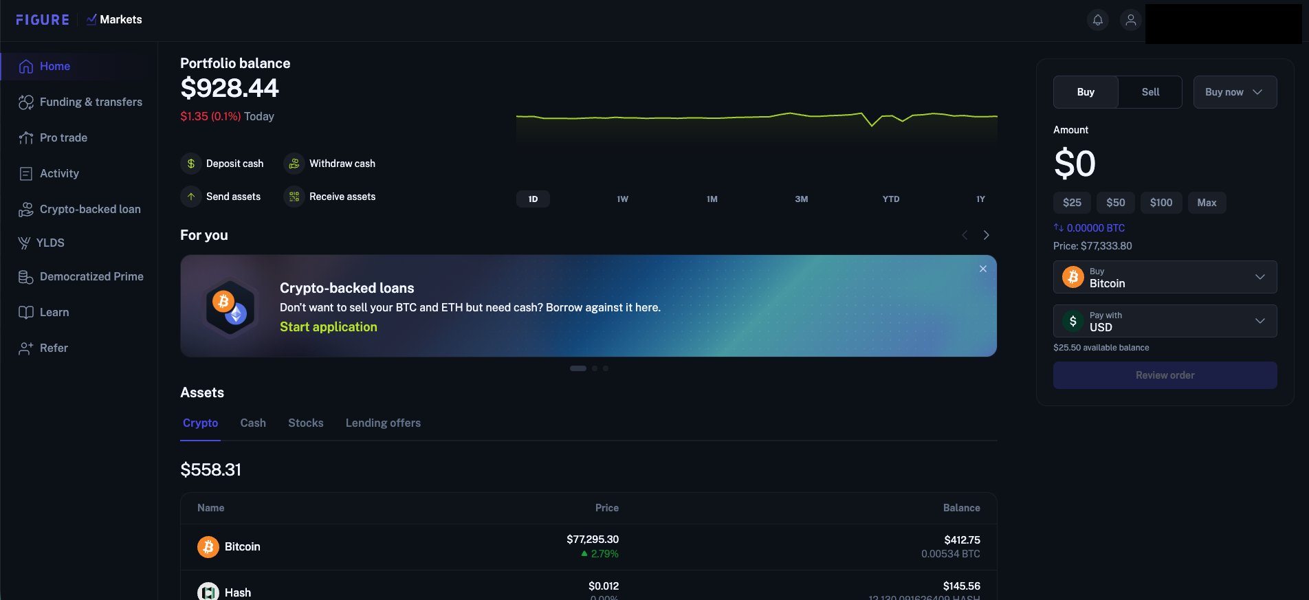
Task: Click the Democratized Prime icon
Action: point(26,276)
